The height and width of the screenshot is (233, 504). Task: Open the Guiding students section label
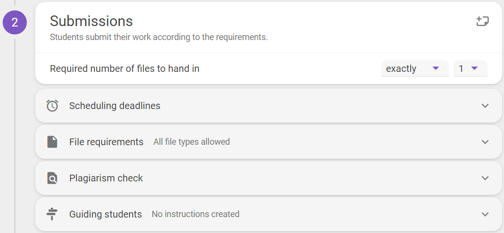tap(105, 214)
